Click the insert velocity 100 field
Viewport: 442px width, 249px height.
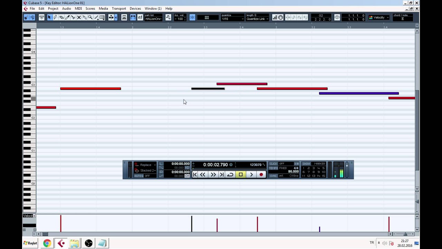click(x=180, y=19)
